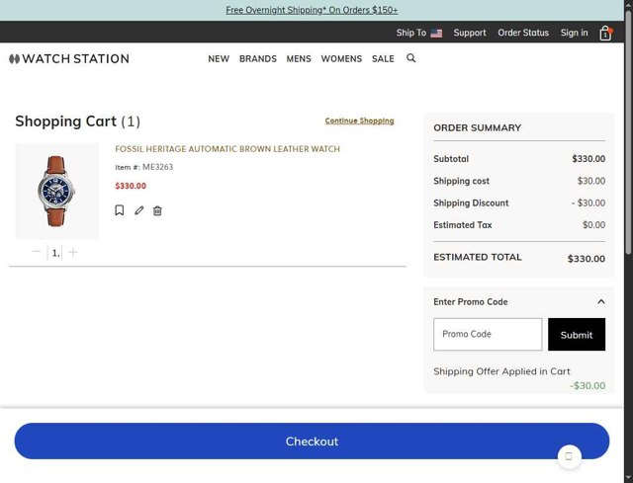Click the blue Checkout button
The image size is (633, 483).
click(x=312, y=442)
